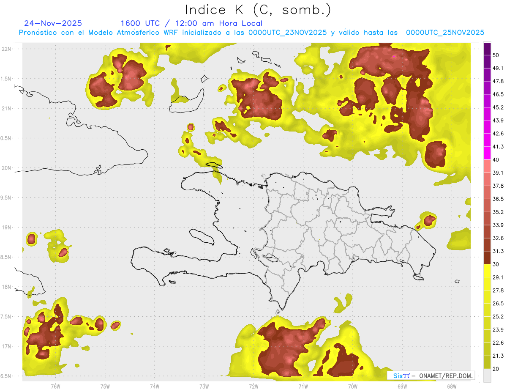The width and height of the screenshot is (507, 392).
Task: Click the color bar value "35.2"
Action: coord(498,212)
